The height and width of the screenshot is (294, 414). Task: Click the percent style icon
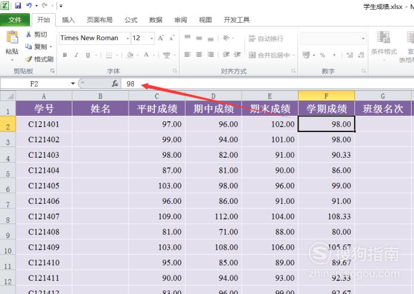coord(322,55)
